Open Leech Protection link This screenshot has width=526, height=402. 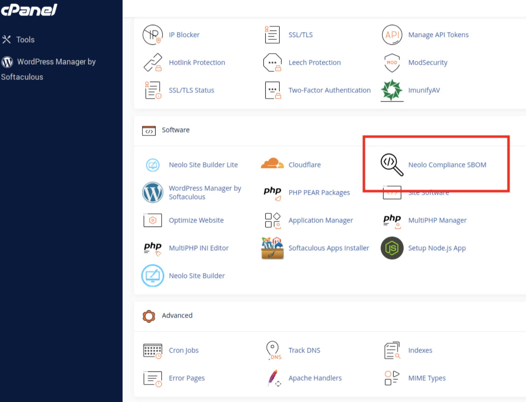point(315,62)
